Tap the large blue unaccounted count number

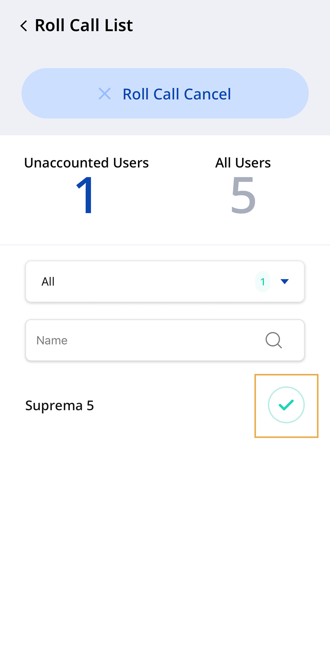(x=85, y=195)
